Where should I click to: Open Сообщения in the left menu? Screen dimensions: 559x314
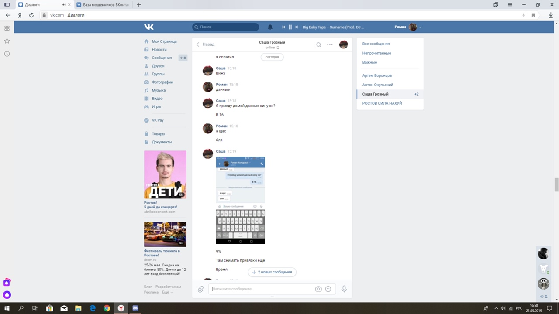(x=162, y=58)
